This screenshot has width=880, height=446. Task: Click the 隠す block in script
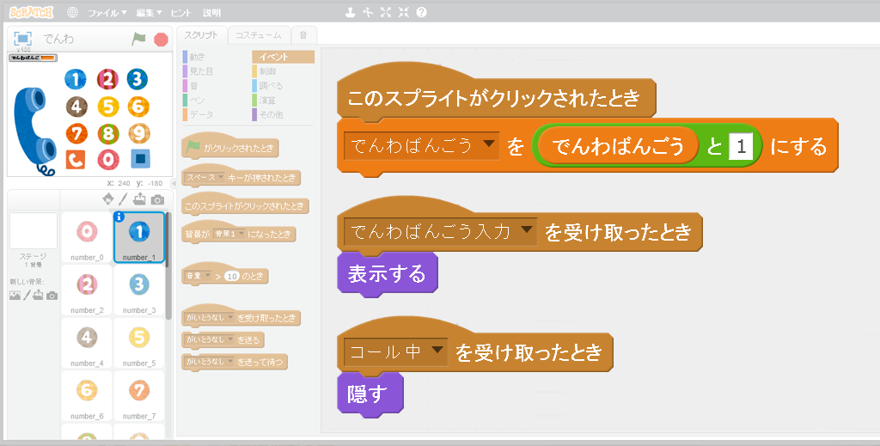pos(370,394)
